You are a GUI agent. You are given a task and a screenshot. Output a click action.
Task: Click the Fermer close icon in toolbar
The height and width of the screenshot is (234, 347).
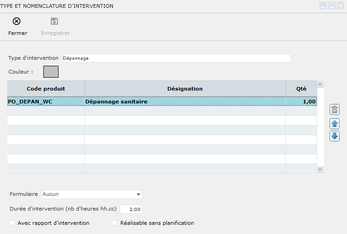click(x=17, y=21)
